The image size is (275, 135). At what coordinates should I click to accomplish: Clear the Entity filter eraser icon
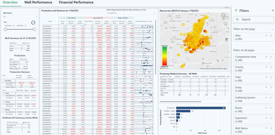(271, 87)
